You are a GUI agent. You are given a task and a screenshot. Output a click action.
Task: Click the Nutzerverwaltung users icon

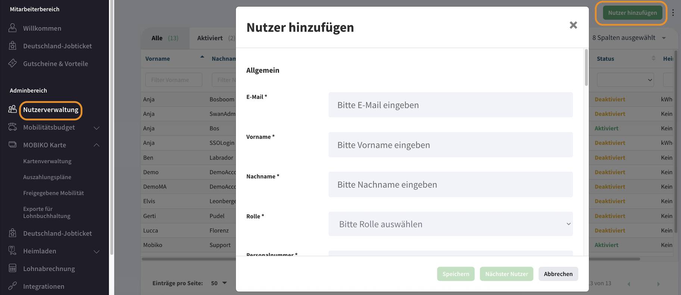pos(12,109)
